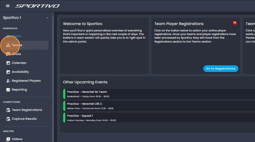Image resolution: width=255 pixels, height=142 pixels.
Task: Open the Teams menu item
Action: click(26, 45)
